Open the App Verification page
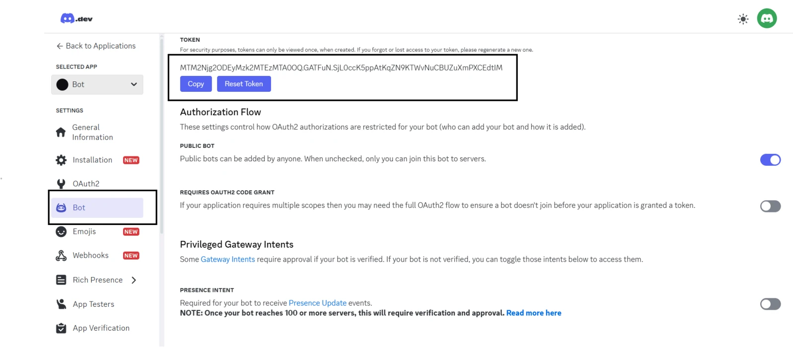 point(101,328)
